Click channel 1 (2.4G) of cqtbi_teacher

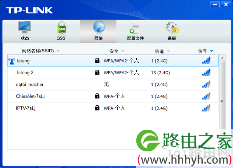pyautogui.click(x=159, y=85)
